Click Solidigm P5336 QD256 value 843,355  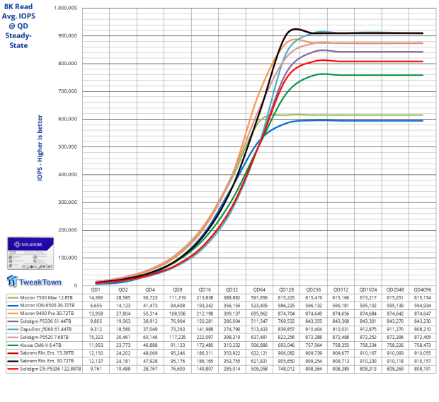click(314, 321)
